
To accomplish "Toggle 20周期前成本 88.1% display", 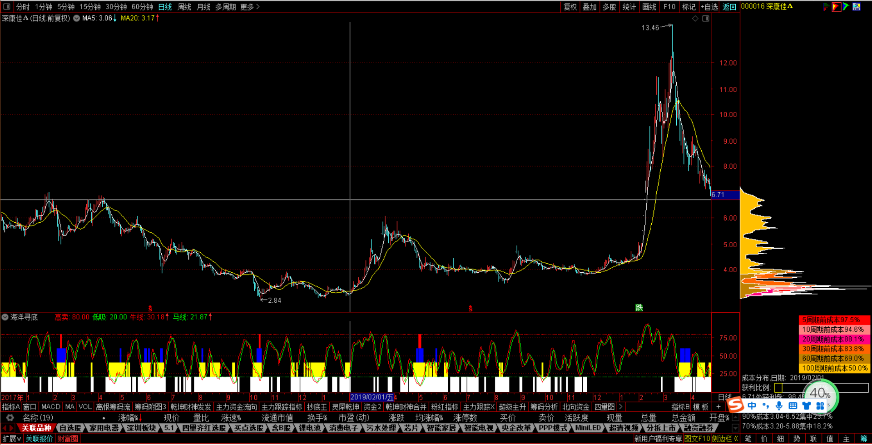I will pos(834,339).
